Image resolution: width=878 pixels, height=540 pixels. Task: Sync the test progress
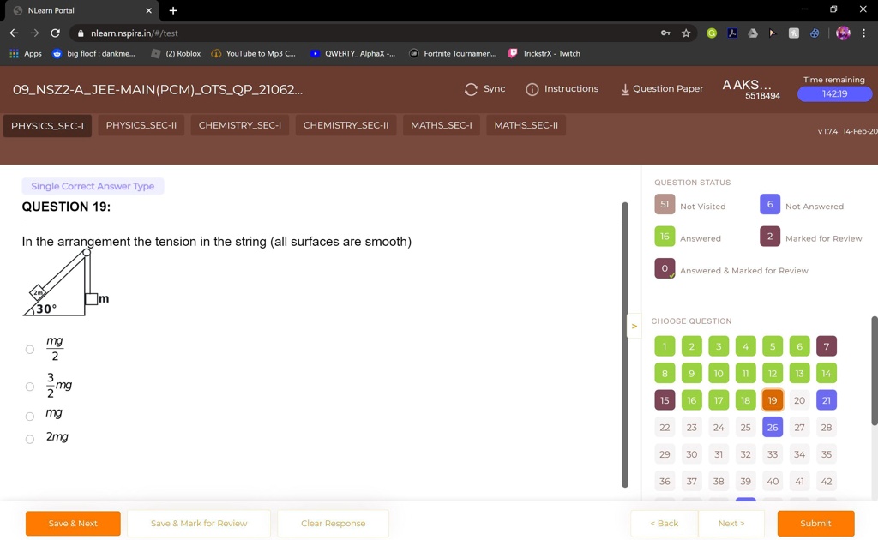coord(485,88)
